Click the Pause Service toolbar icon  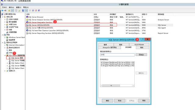point(33,11)
